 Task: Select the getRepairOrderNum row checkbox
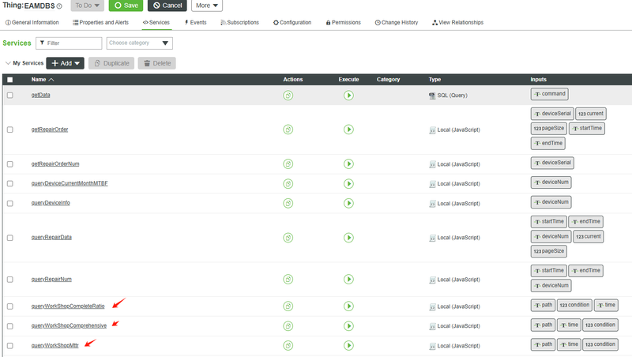pos(10,164)
